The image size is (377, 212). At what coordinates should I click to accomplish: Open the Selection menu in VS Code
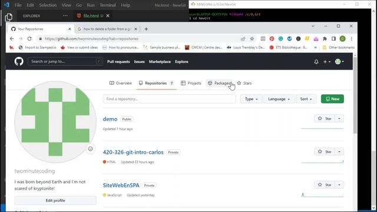pyautogui.click(x=48, y=5)
